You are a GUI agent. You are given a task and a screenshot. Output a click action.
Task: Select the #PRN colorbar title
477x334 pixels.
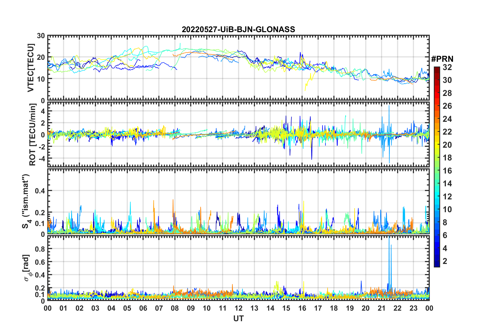(442, 59)
